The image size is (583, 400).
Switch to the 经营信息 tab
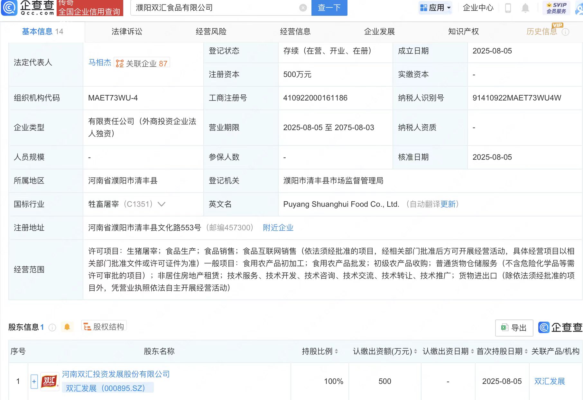pyautogui.click(x=295, y=32)
